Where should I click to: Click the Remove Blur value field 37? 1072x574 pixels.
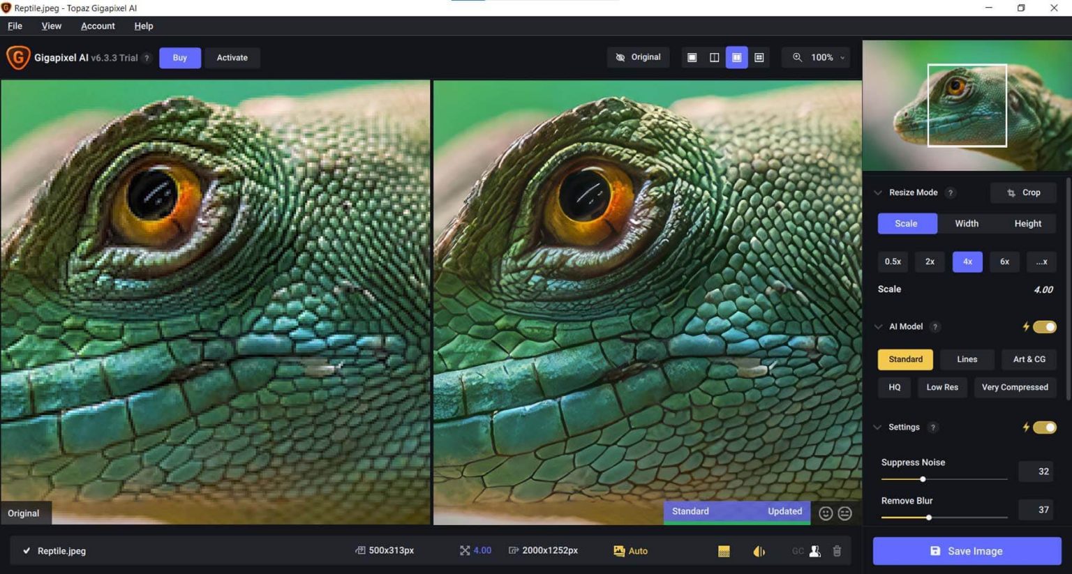point(1035,510)
